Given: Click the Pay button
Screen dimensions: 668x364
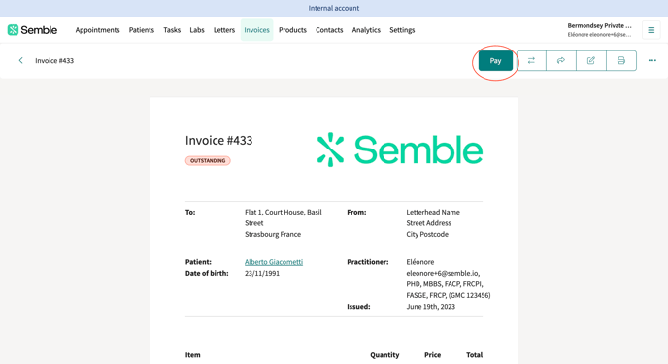Looking at the screenshot, I should [495, 60].
